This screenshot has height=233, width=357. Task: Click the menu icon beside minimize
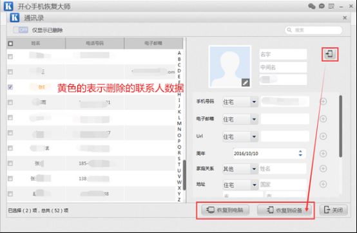click(x=331, y=6)
